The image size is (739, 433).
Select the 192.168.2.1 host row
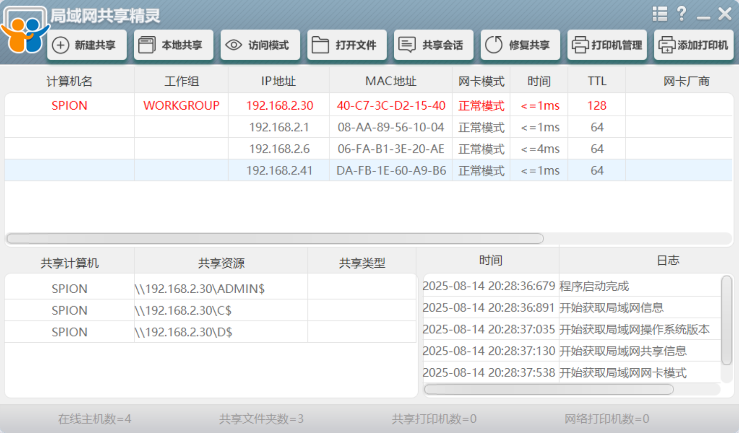coord(368,127)
